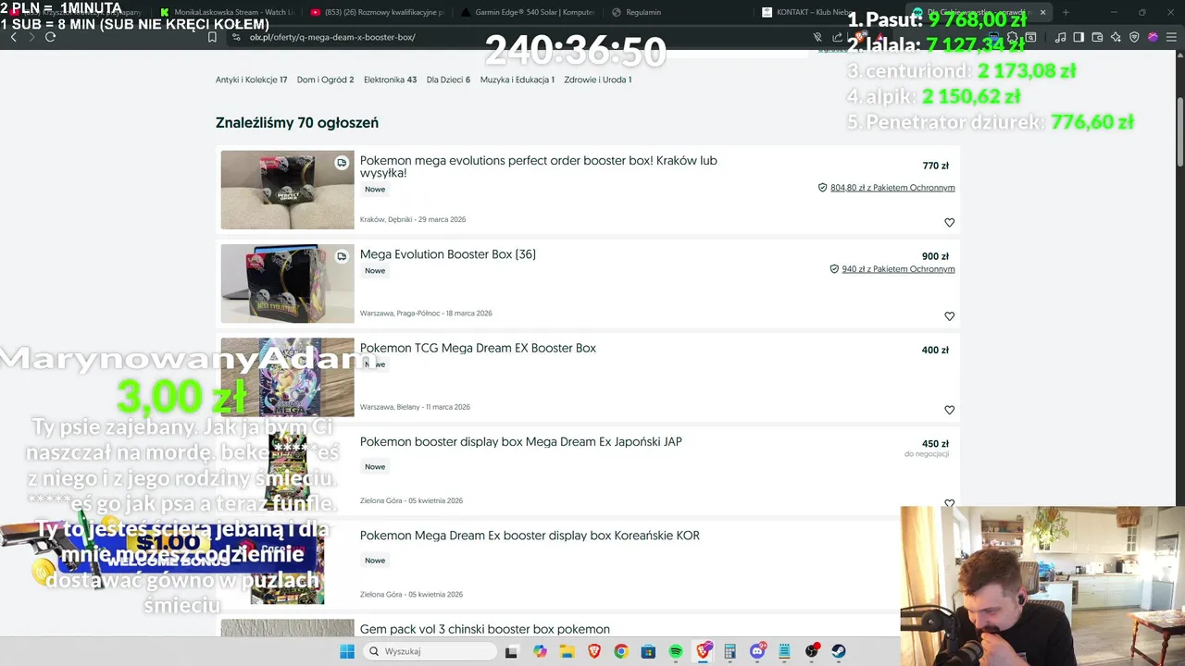Image resolution: width=1185 pixels, height=666 pixels.
Task: Open the browser main hamburger menu
Action: pyautogui.click(x=1171, y=37)
